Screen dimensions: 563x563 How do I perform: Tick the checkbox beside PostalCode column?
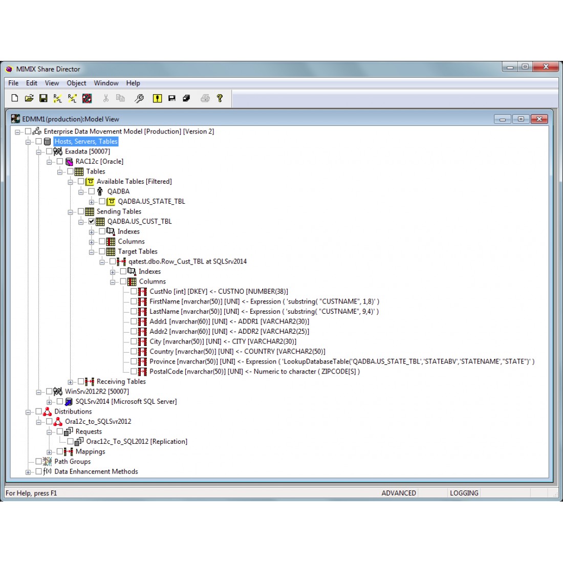(x=134, y=372)
